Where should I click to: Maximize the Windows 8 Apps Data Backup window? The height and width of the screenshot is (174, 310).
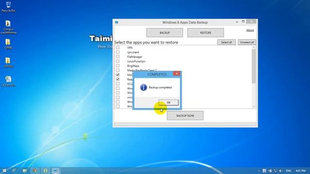click(x=243, y=21)
